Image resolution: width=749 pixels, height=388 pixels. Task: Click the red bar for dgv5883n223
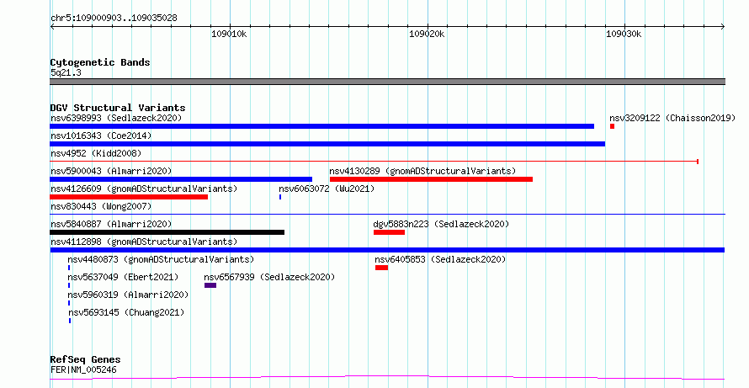[390, 232]
